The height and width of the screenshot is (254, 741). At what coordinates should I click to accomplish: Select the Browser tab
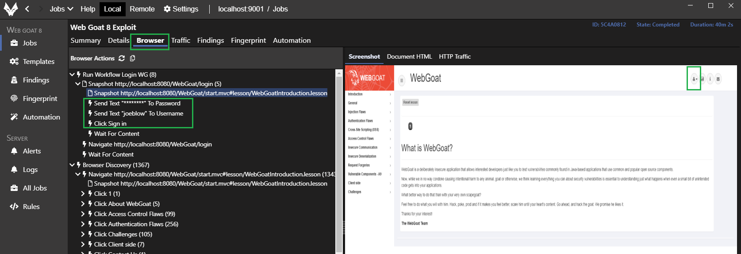pyautogui.click(x=150, y=41)
